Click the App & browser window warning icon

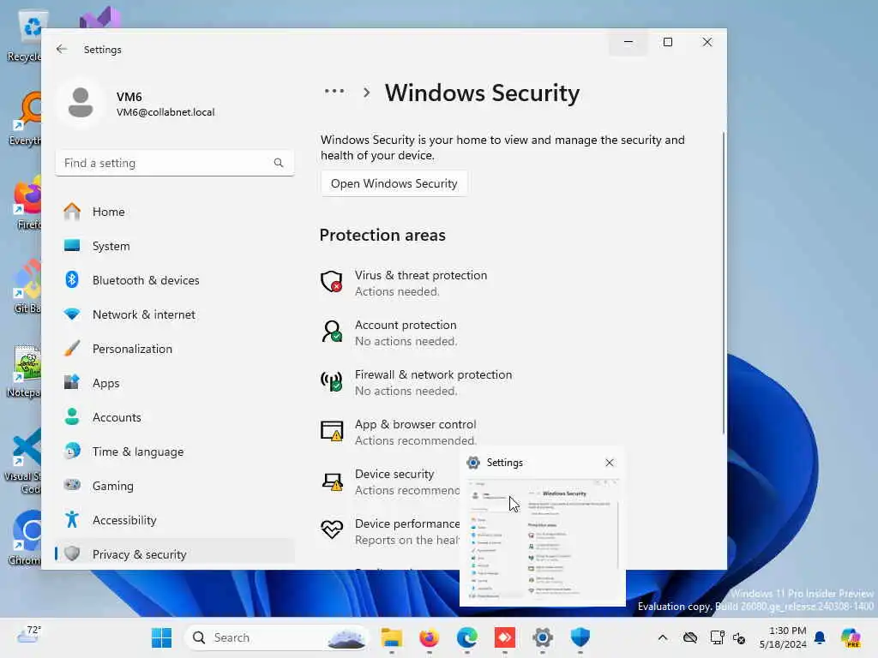(x=332, y=431)
